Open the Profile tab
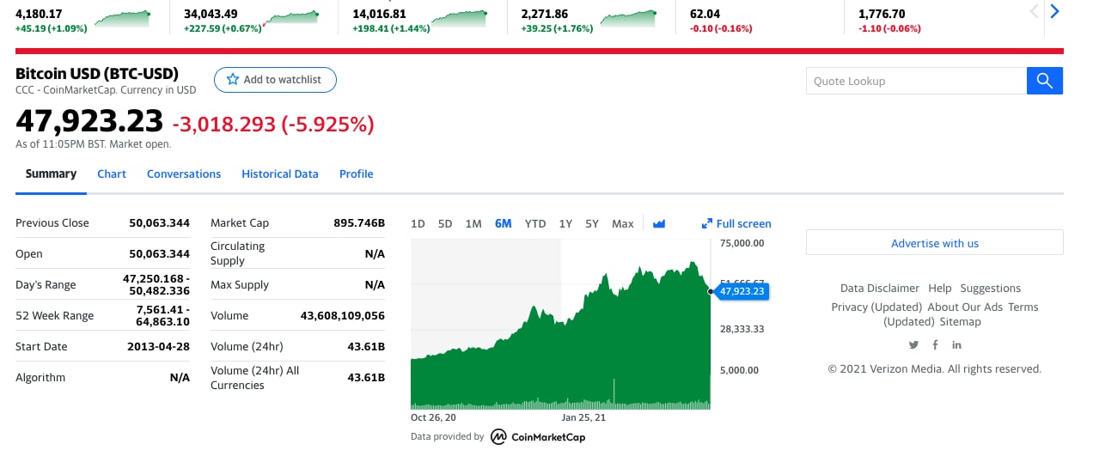Screen dimensions: 1093x450 (x=357, y=173)
